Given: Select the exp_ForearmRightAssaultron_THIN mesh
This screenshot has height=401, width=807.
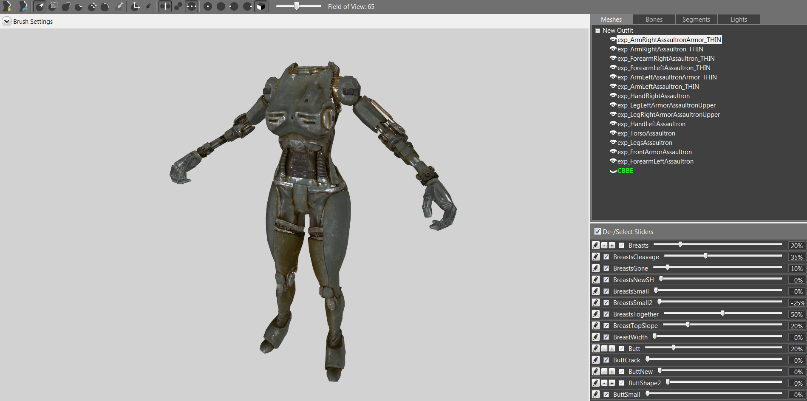Looking at the screenshot, I should [666, 59].
